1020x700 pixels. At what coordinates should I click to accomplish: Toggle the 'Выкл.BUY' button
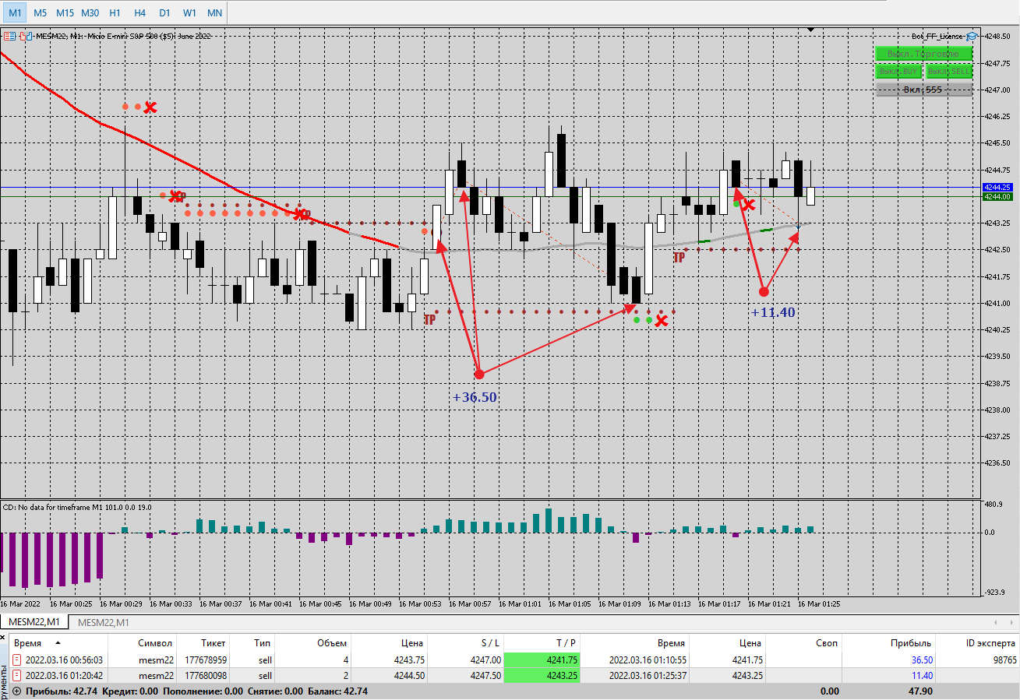point(898,72)
